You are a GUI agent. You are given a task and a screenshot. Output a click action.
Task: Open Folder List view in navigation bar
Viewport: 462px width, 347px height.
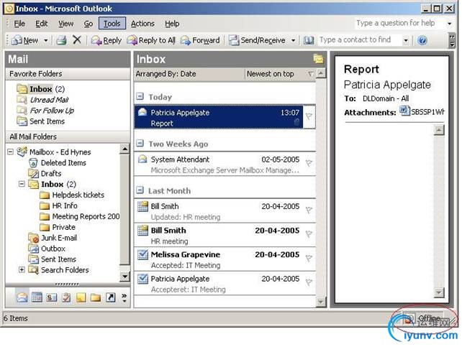pos(96,297)
